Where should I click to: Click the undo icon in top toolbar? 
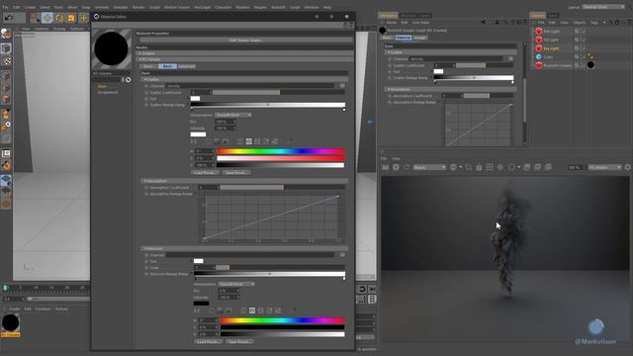pyautogui.click(x=9, y=18)
